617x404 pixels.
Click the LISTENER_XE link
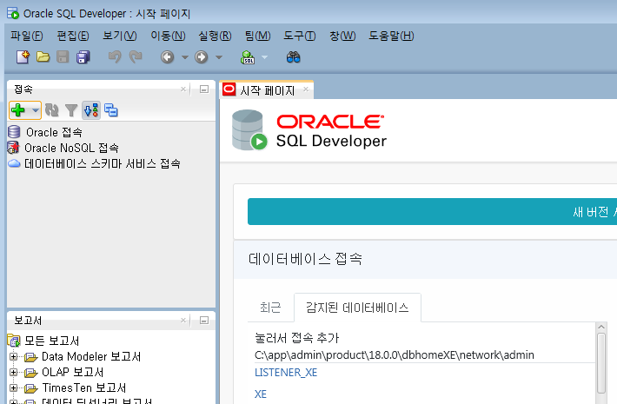click(286, 372)
